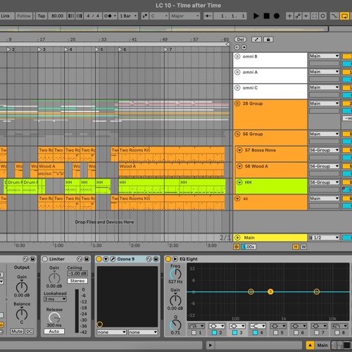Toggle Automation Arm link icon

[298, 16]
